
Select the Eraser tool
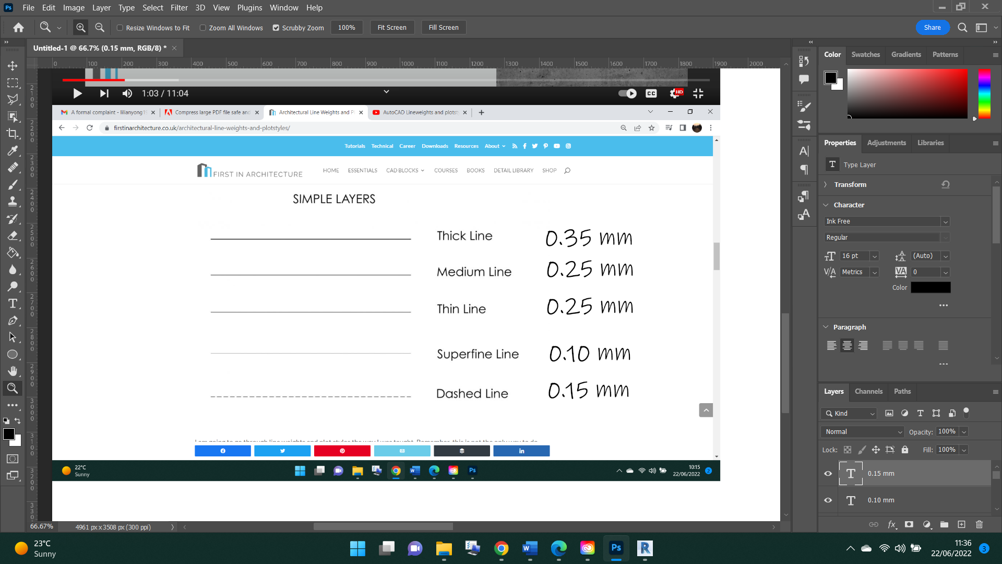pyautogui.click(x=13, y=236)
